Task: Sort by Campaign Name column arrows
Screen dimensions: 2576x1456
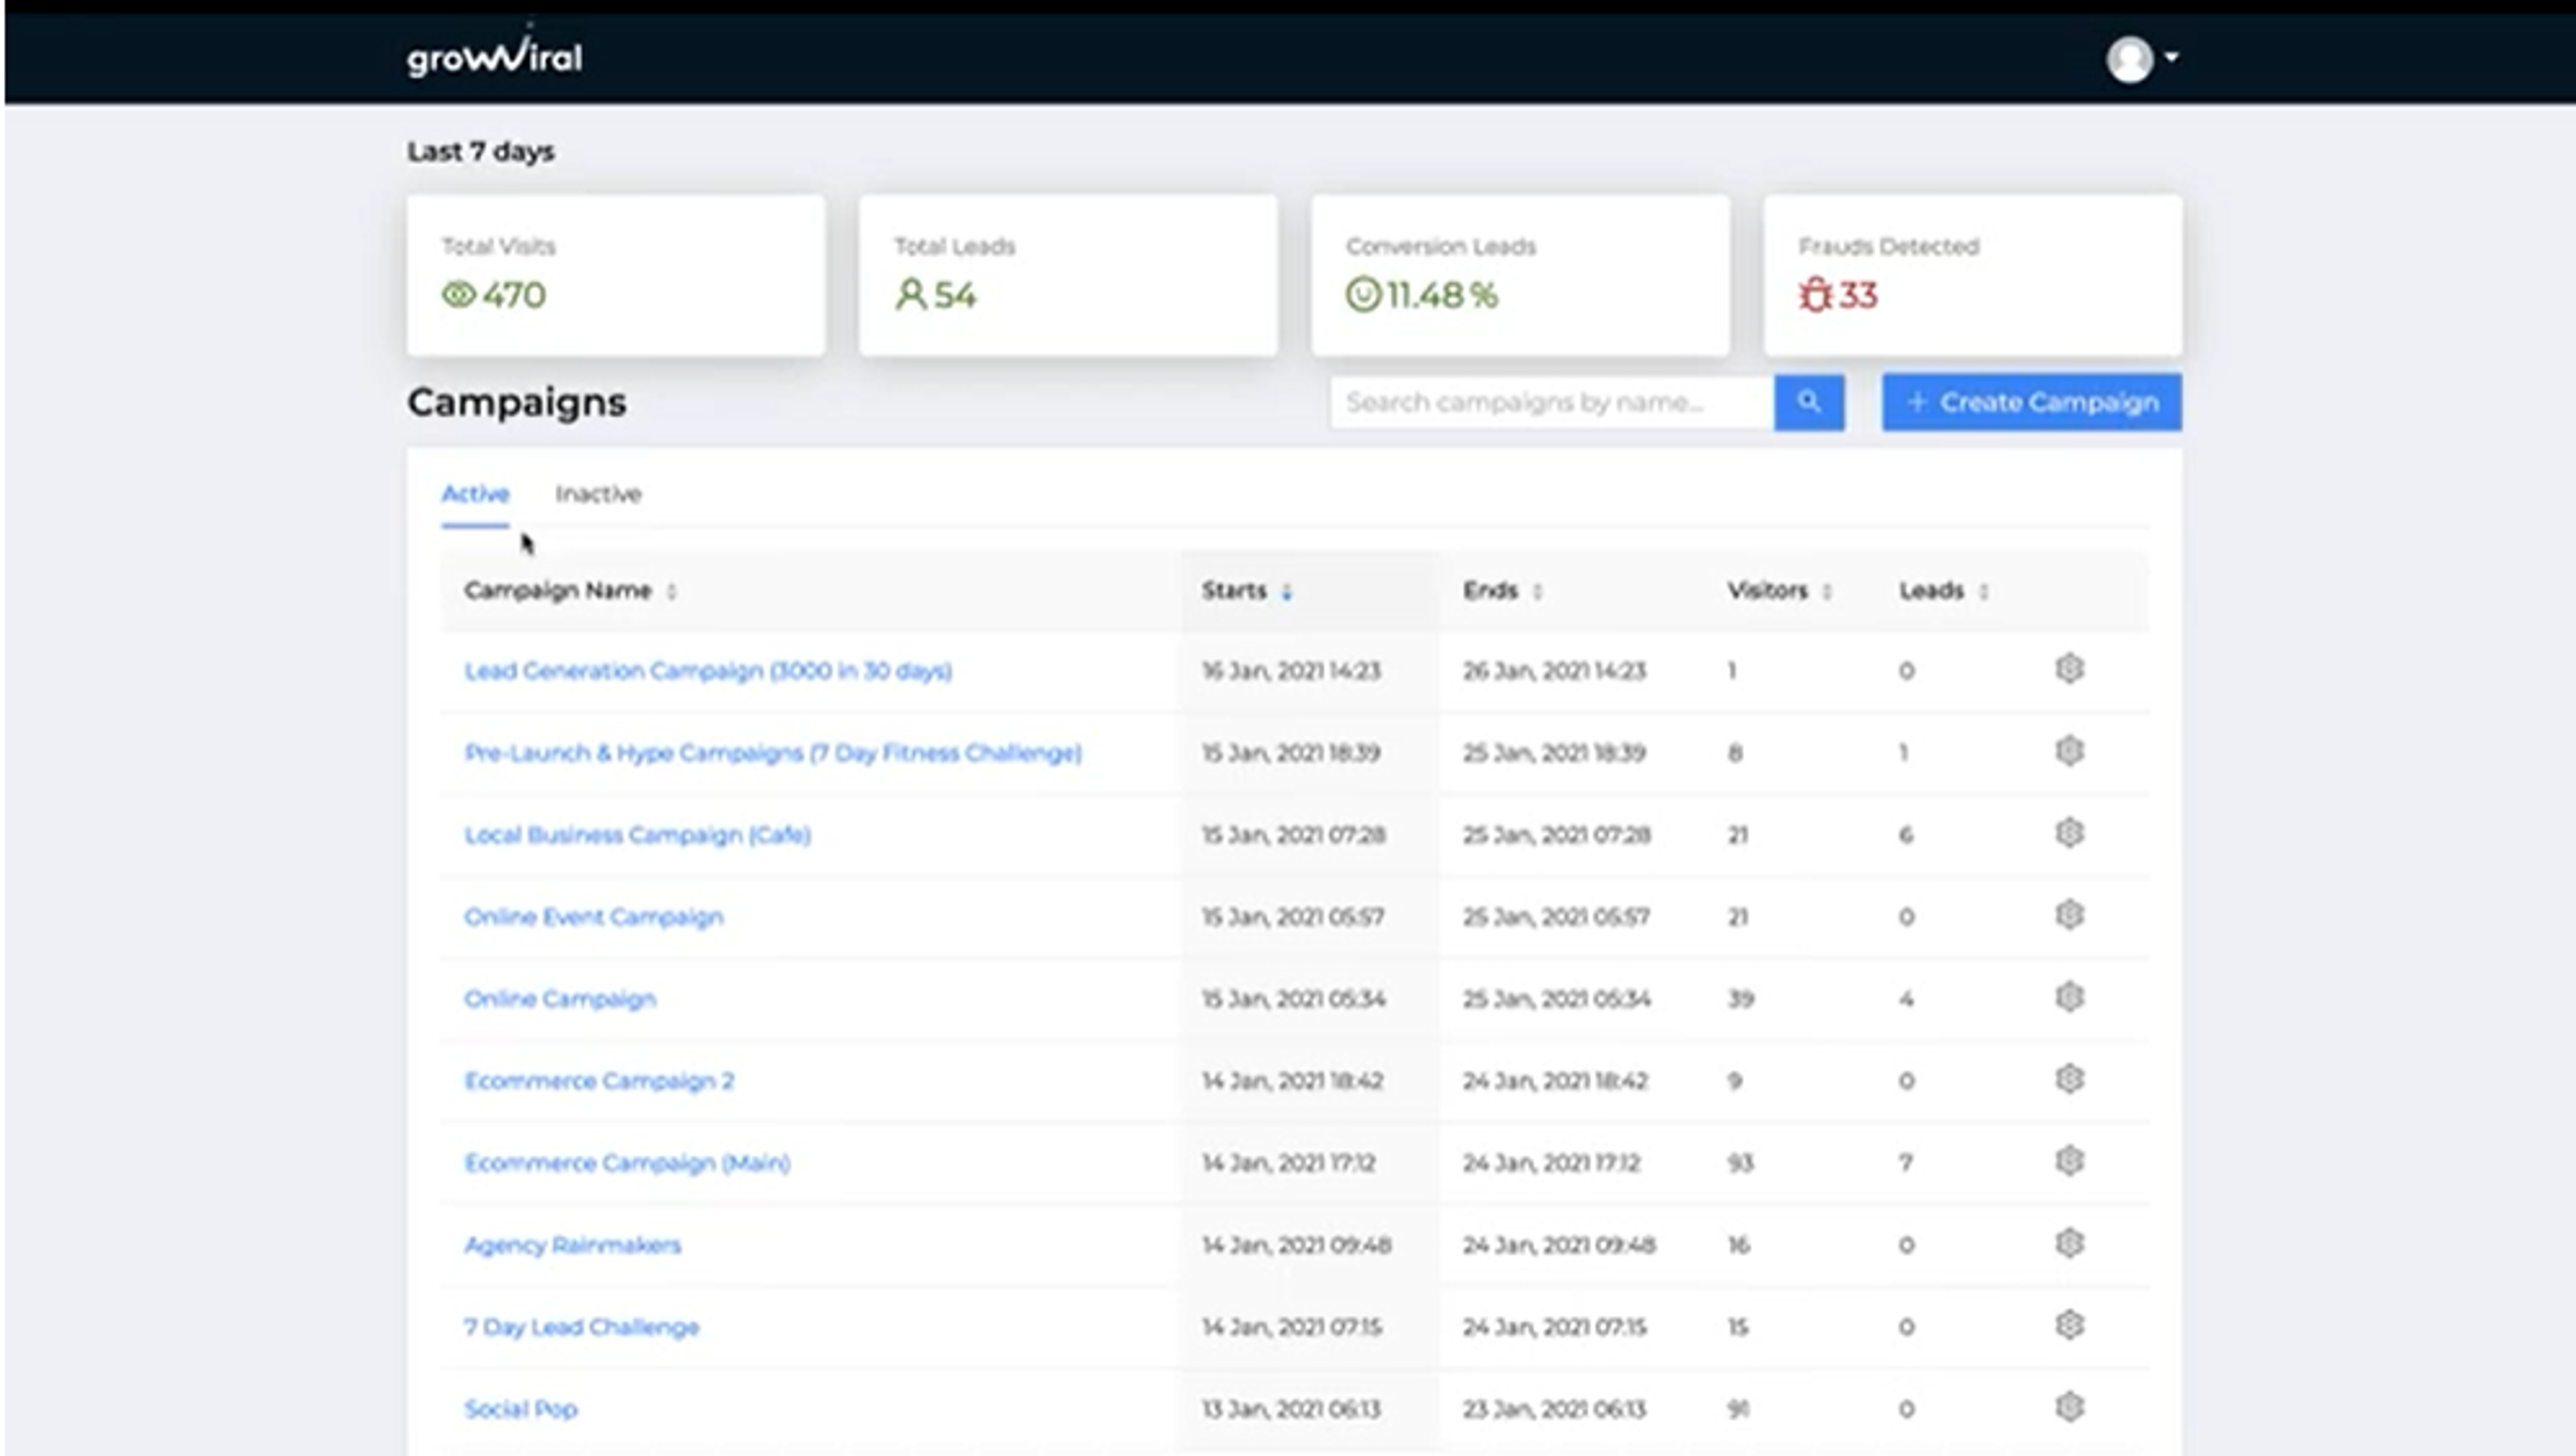Action: [672, 591]
